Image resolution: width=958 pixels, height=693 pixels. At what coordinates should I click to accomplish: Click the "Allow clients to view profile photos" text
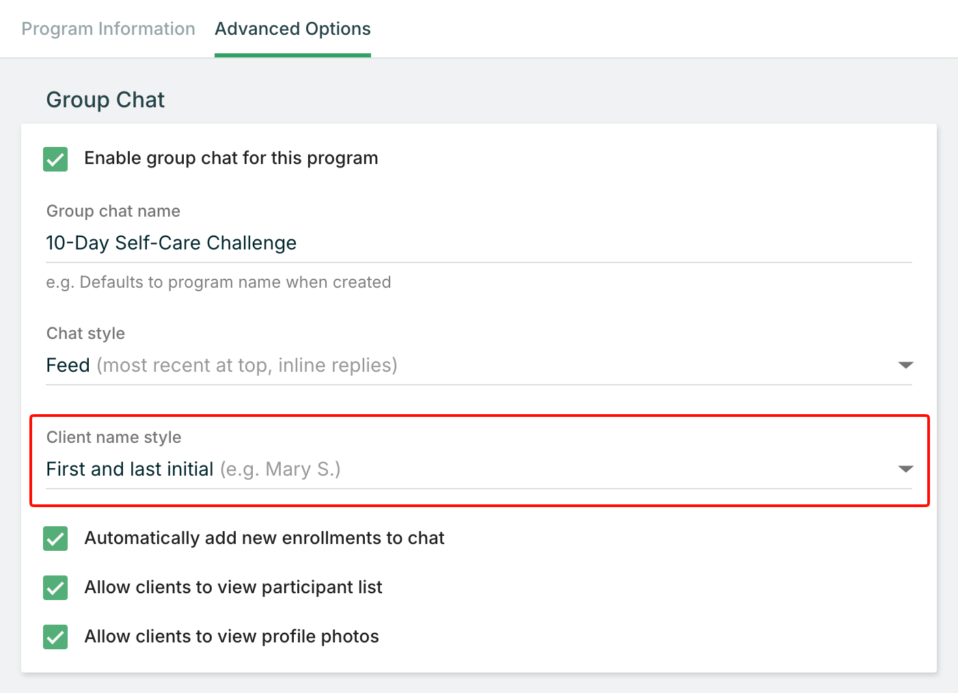(x=232, y=637)
